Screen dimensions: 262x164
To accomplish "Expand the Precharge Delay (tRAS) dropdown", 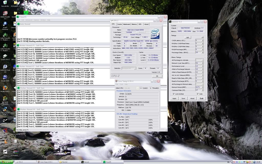I will pos(203,52).
